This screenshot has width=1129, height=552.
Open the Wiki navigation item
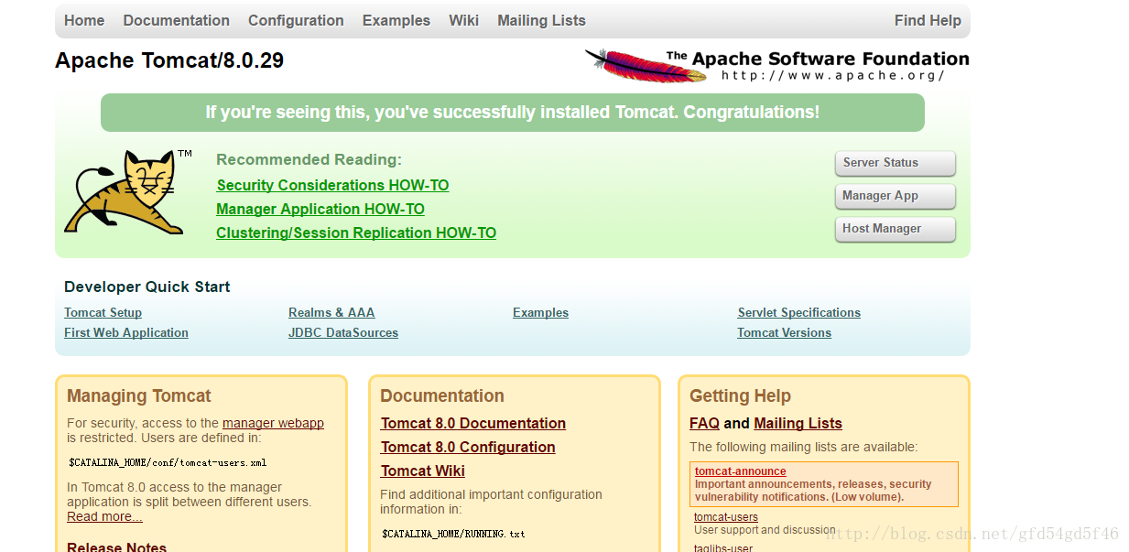[464, 20]
